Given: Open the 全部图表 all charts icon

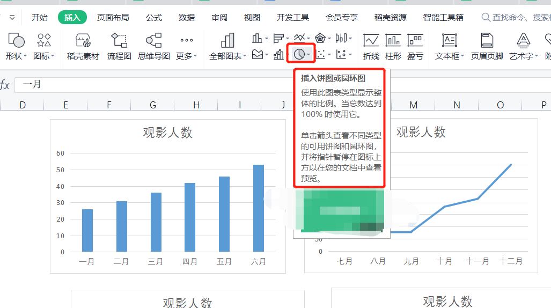Looking at the screenshot, I should [x=227, y=40].
